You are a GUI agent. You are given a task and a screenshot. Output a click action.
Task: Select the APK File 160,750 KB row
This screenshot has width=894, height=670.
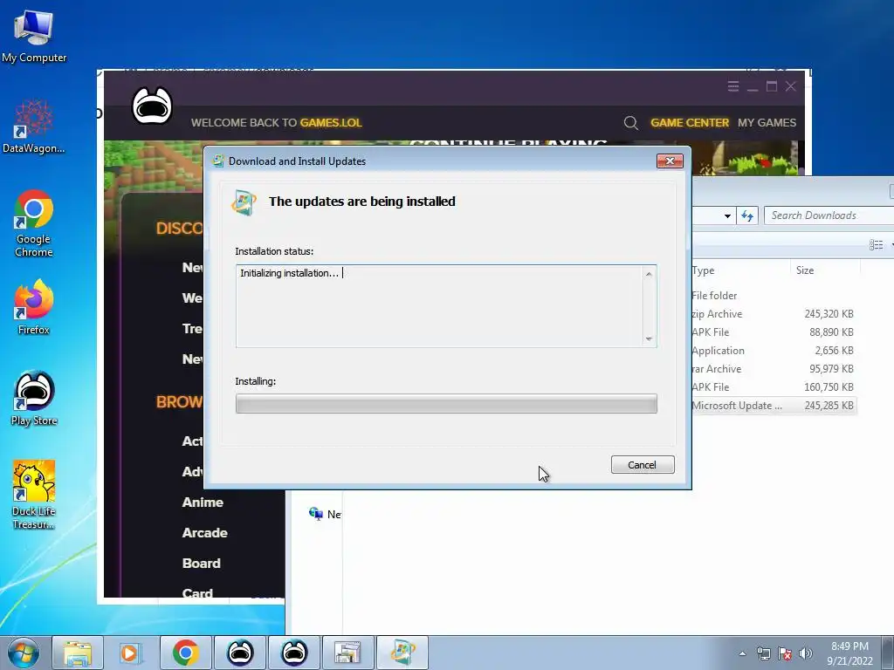pyautogui.click(x=773, y=386)
